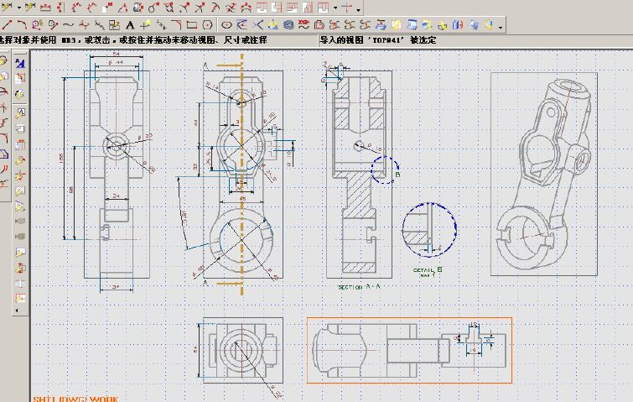
Task: Select the isometric view of the part
Action: (544, 174)
